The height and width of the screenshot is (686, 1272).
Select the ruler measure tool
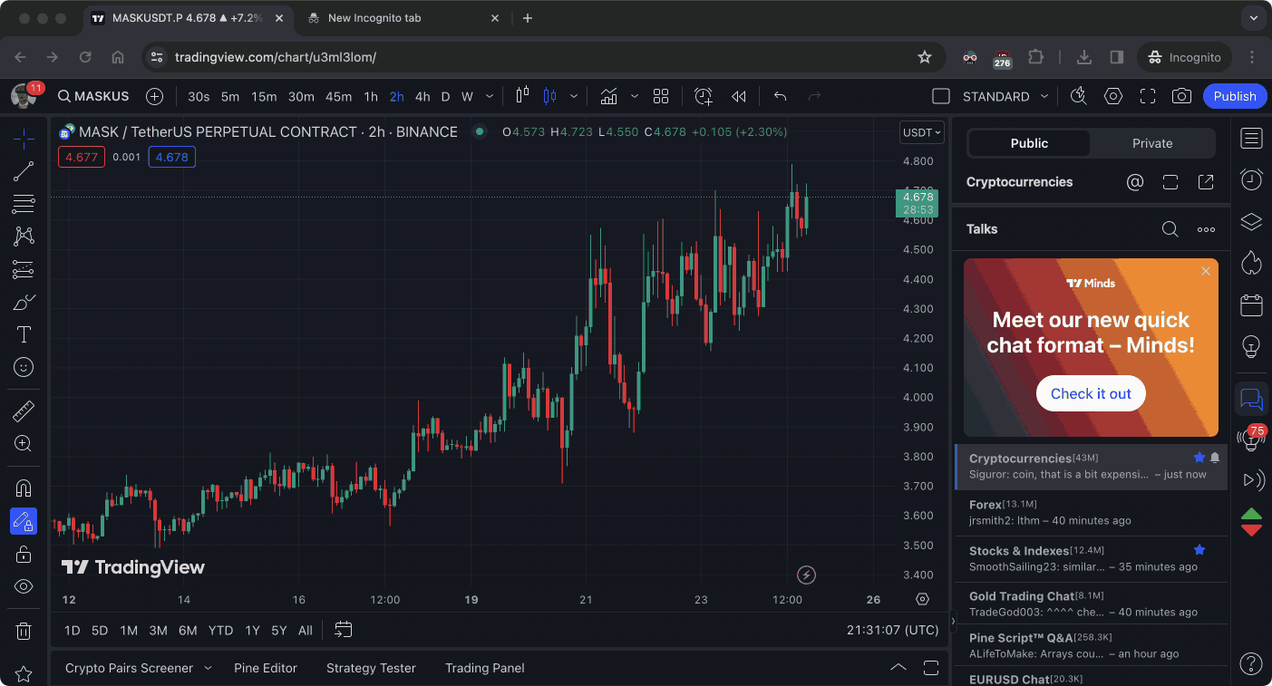[x=24, y=411]
